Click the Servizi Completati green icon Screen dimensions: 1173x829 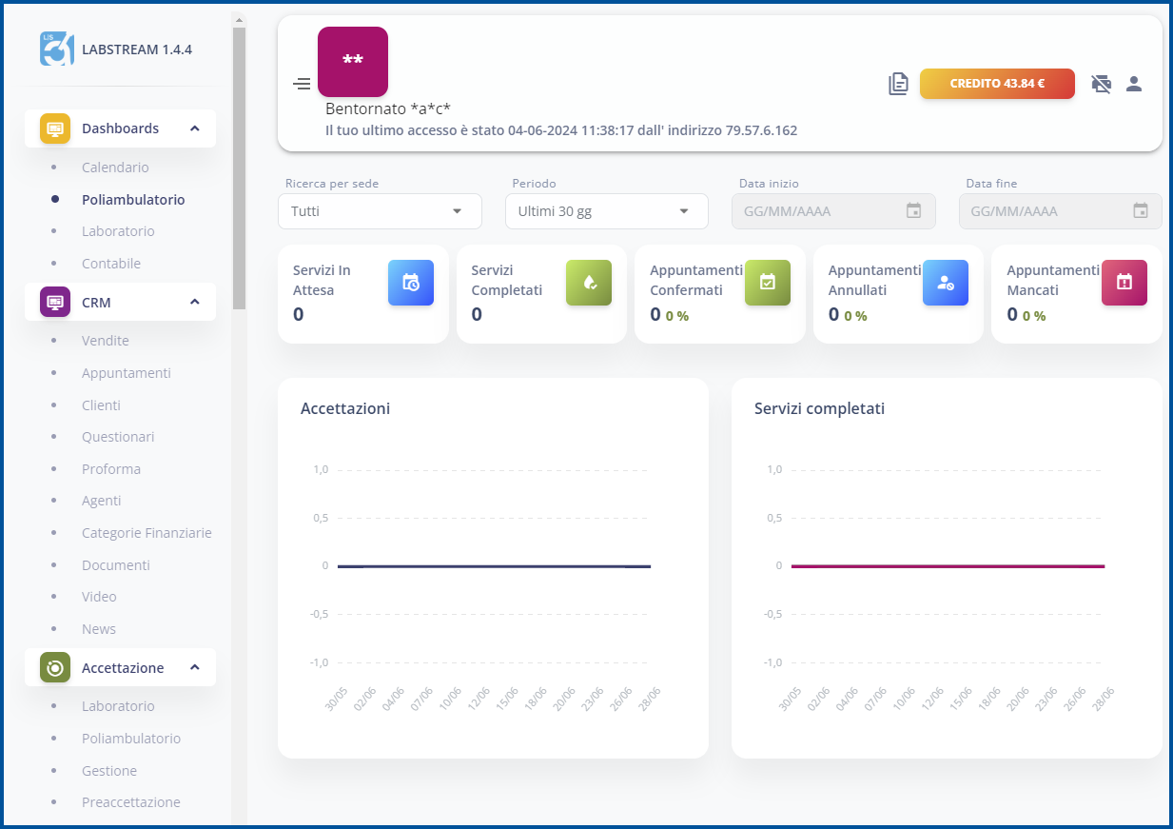point(588,283)
